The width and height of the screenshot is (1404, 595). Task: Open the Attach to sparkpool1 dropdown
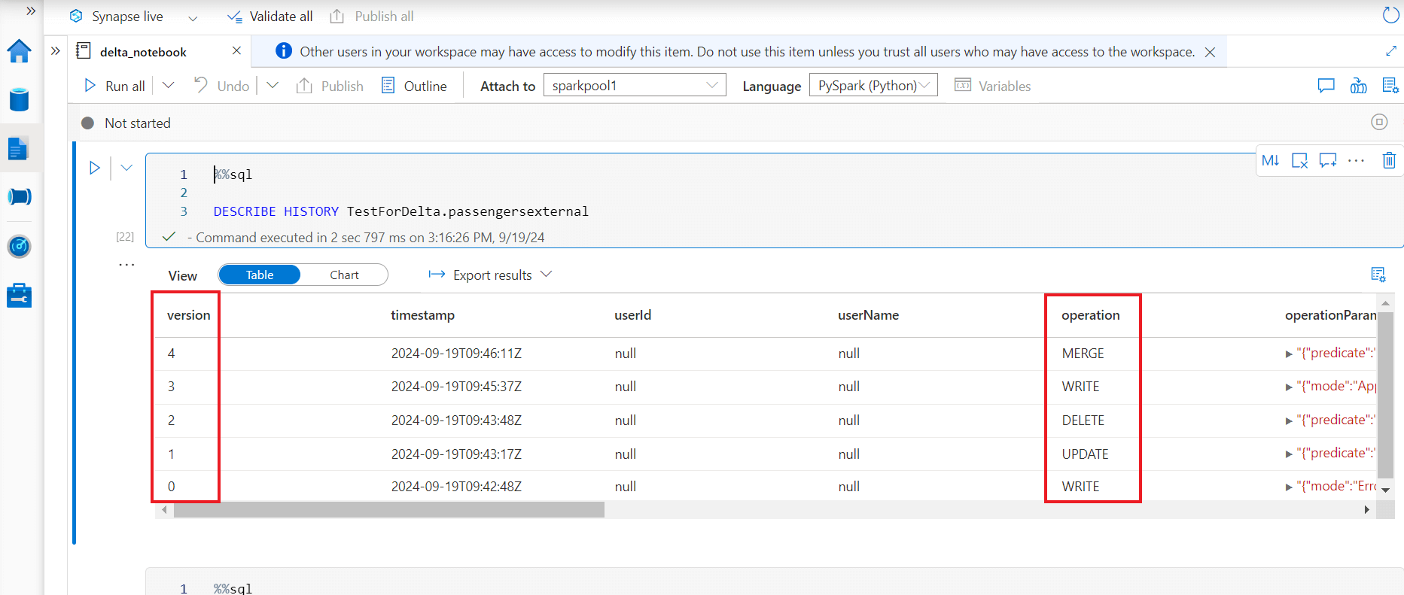pos(634,86)
